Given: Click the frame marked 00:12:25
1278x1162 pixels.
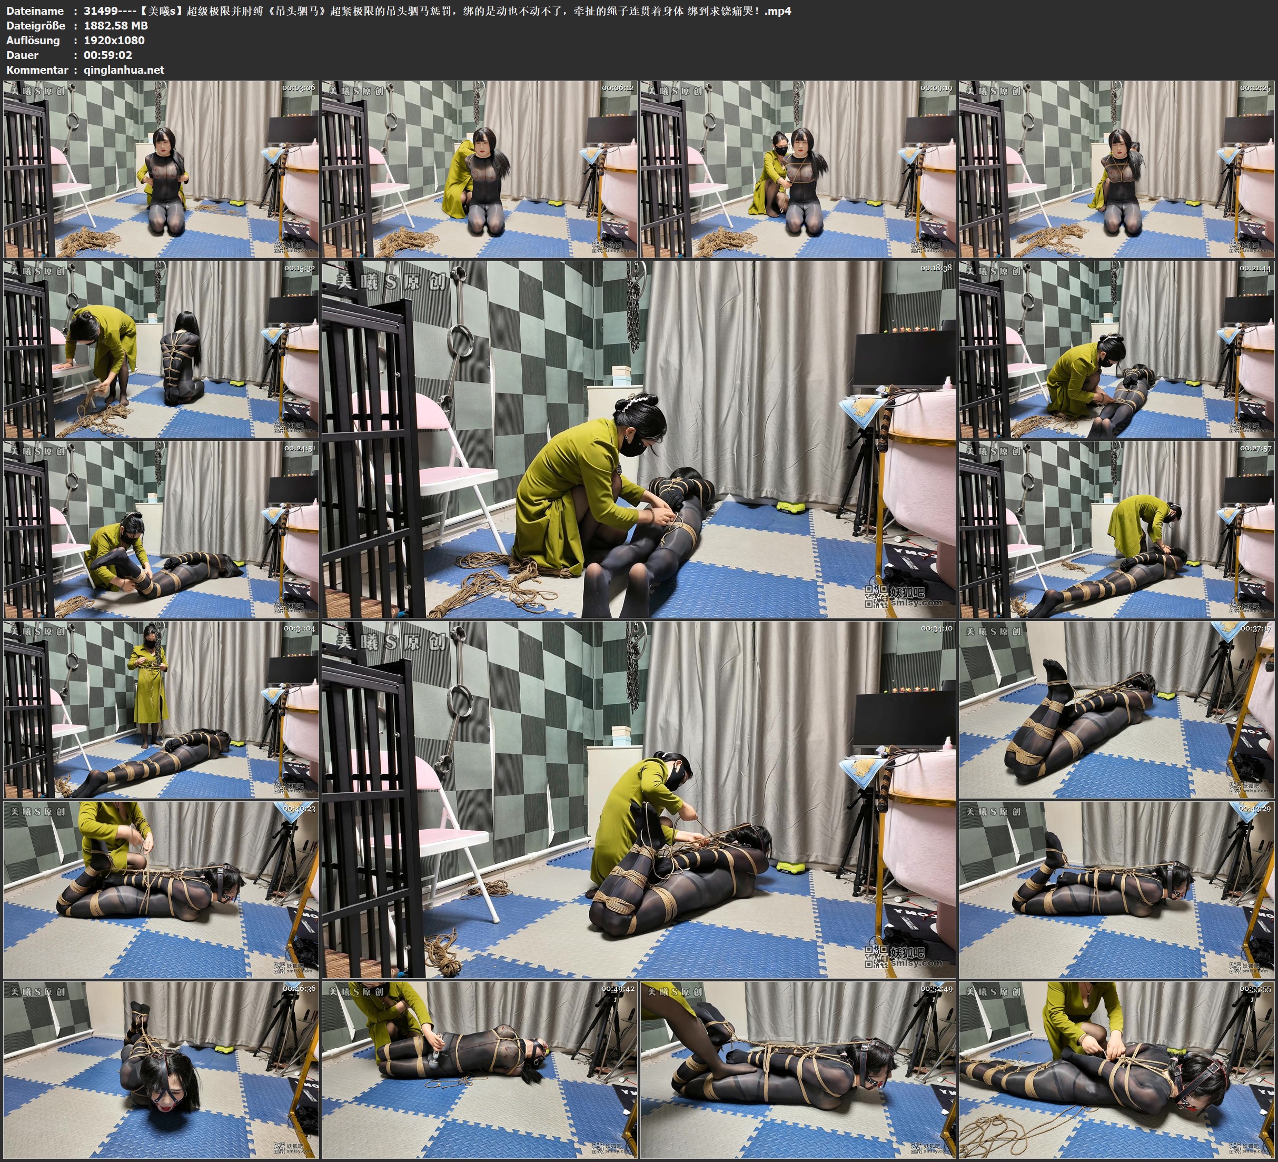Looking at the screenshot, I should tap(1117, 170).
